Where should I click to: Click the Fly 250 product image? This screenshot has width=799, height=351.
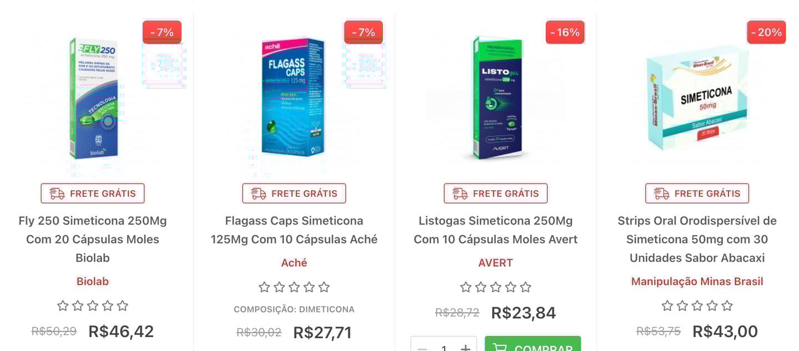point(93,98)
